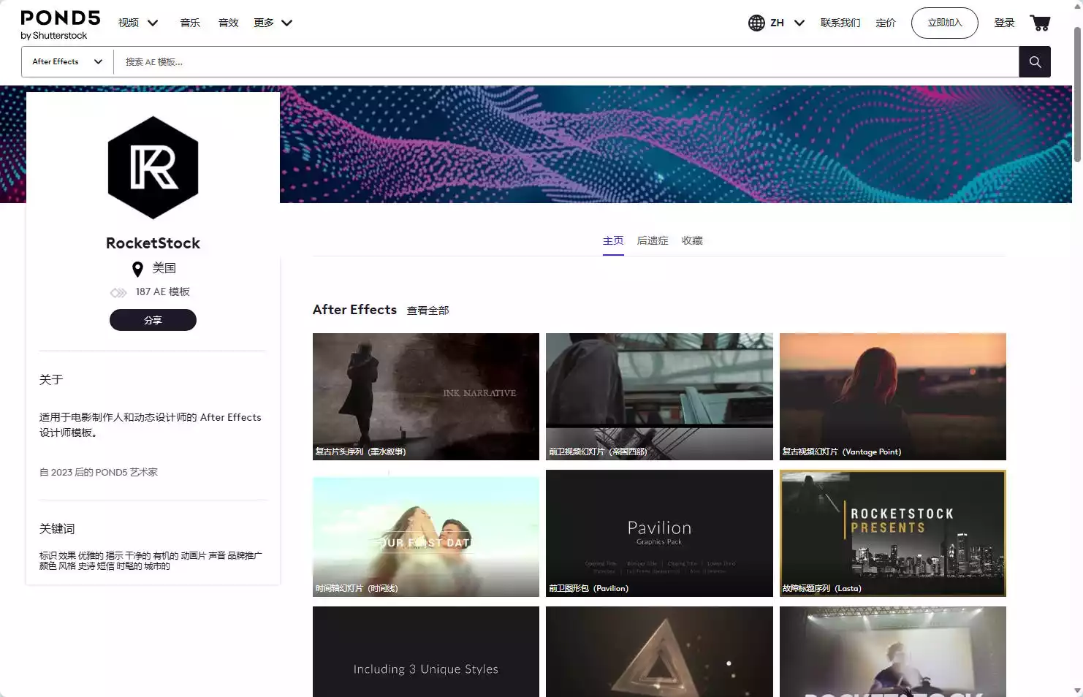The image size is (1083, 697).
Task: Open the 视频 menu item
Action: 129,23
